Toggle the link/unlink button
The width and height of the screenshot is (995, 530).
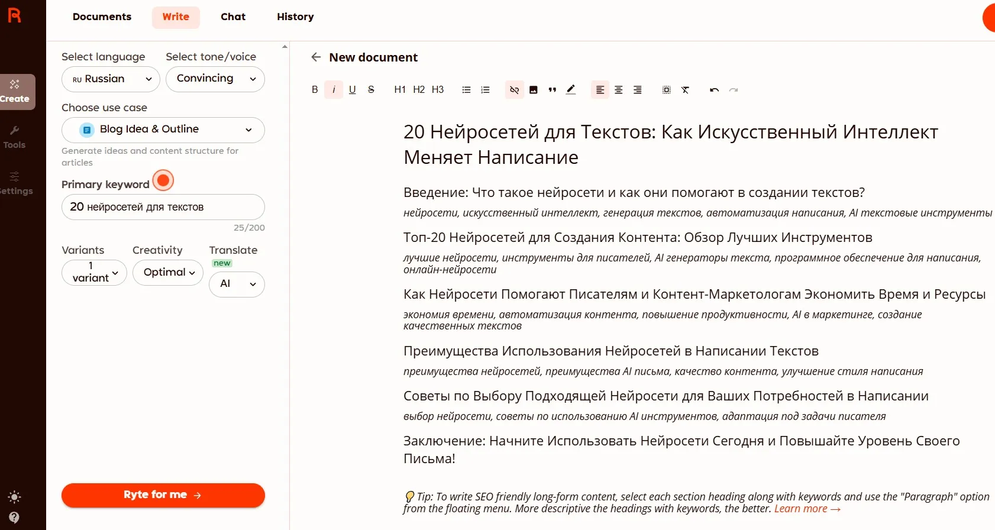pos(515,90)
